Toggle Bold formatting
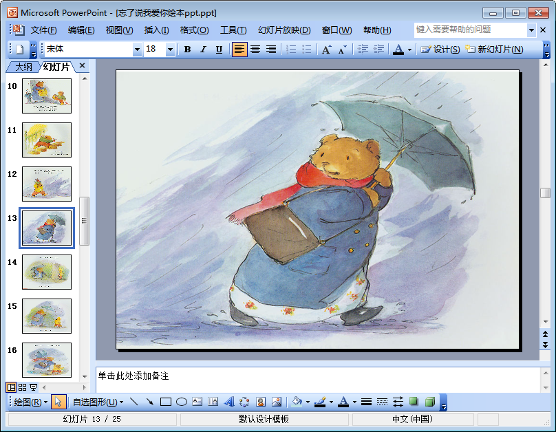Image resolution: width=556 pixels, height=432 pixels. tap(188, 50)
